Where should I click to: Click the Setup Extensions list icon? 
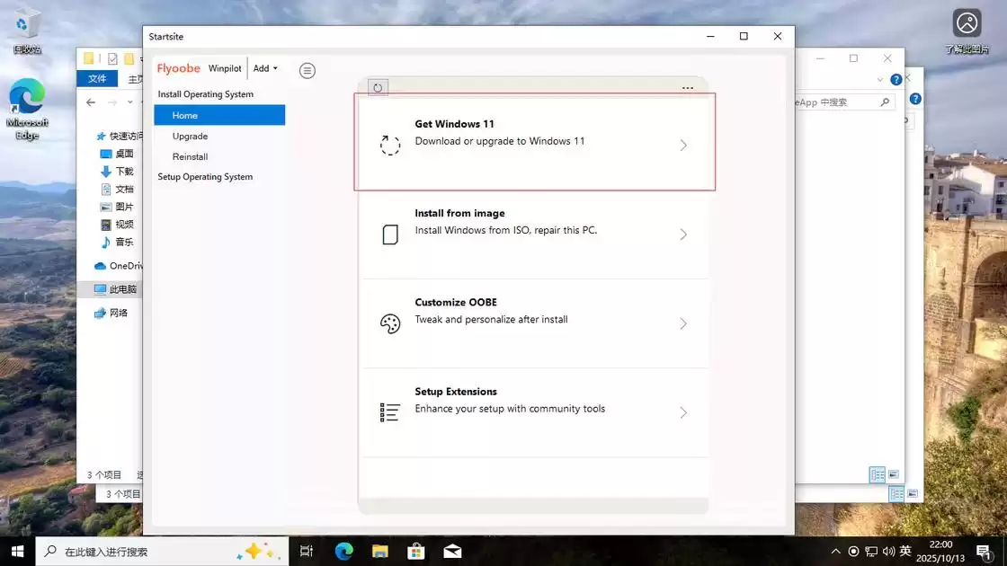389,412
